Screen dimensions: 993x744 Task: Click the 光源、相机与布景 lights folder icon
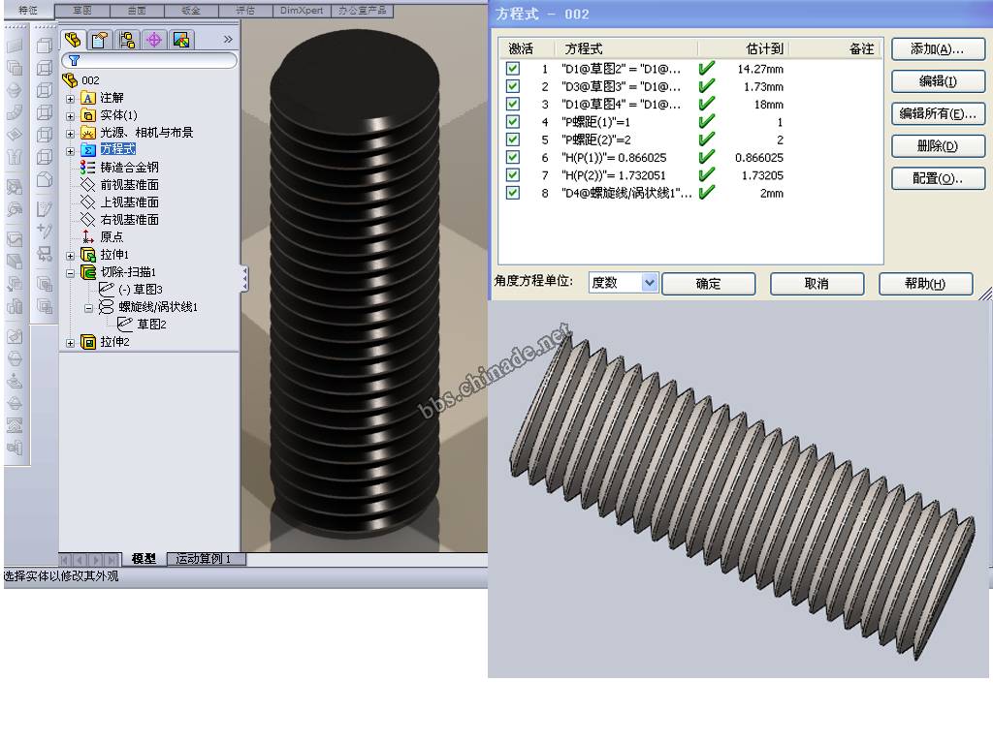88,133
